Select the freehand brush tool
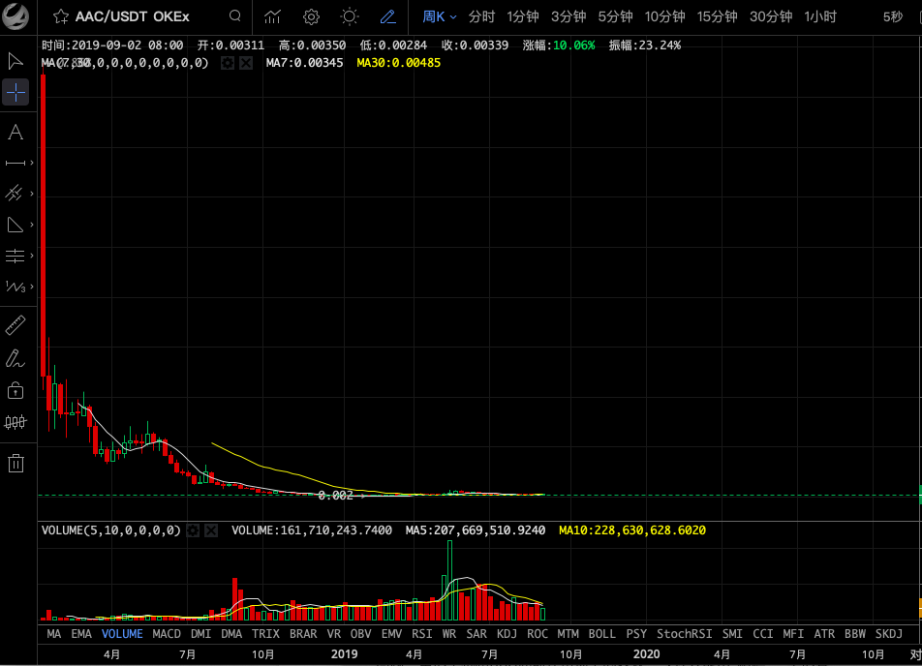The image size is (922, 666). 15,358
